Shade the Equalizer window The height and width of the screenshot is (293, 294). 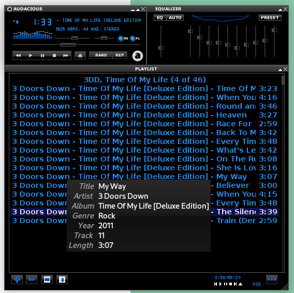[281, 9]
